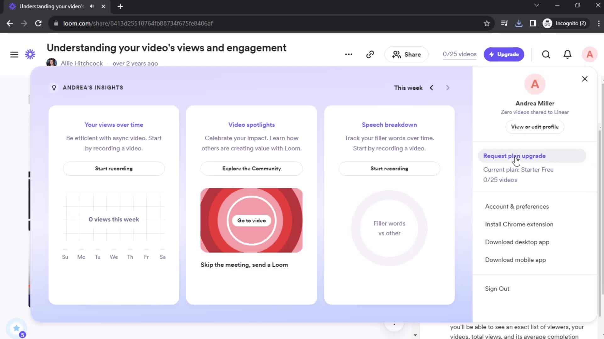604x339 pixels.
Task: Open the hamburger navigation menu
Action: [x=14, y=55]
